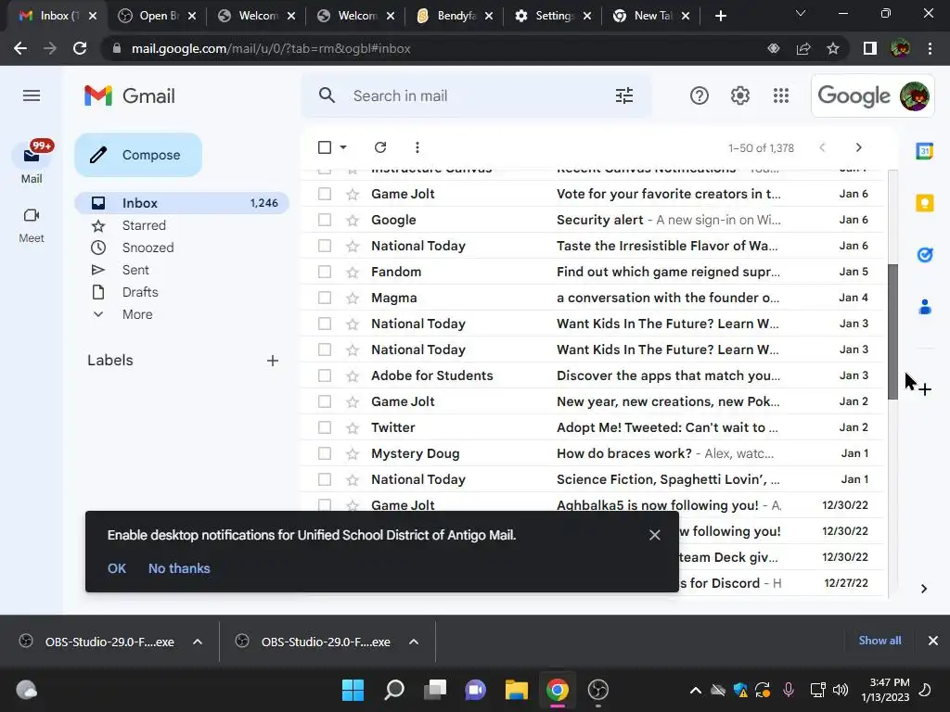Screen dimensions: 950x712
Task: Open Windows Start menu
Action: pos(353,690)
